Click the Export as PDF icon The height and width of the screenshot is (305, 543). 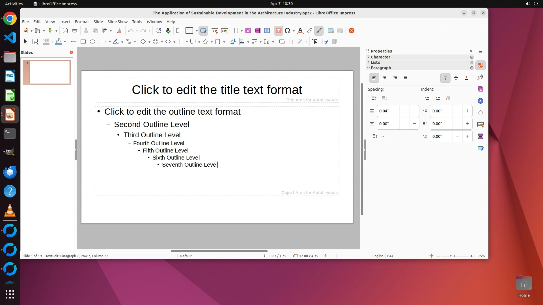point(65,31)
